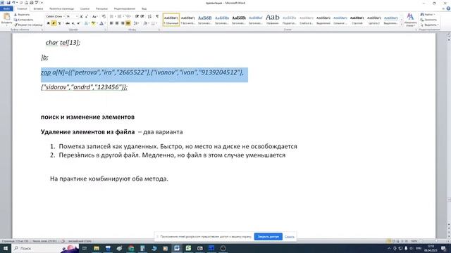Screen dimensions: 451x253
Task: Click the numbered list icon
Action: (120, 16)
